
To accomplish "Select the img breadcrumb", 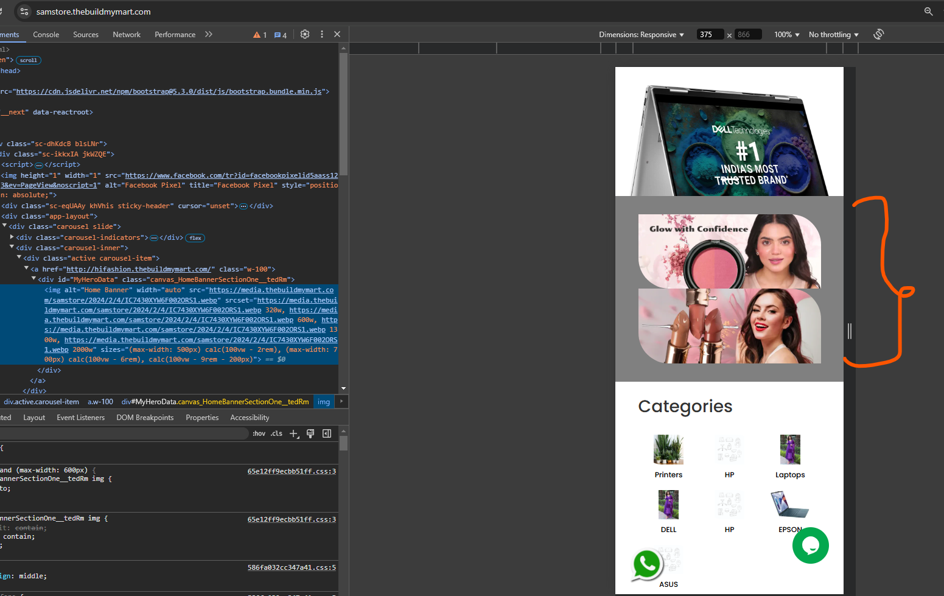I will pyautogui.click(x=324, y=402).
